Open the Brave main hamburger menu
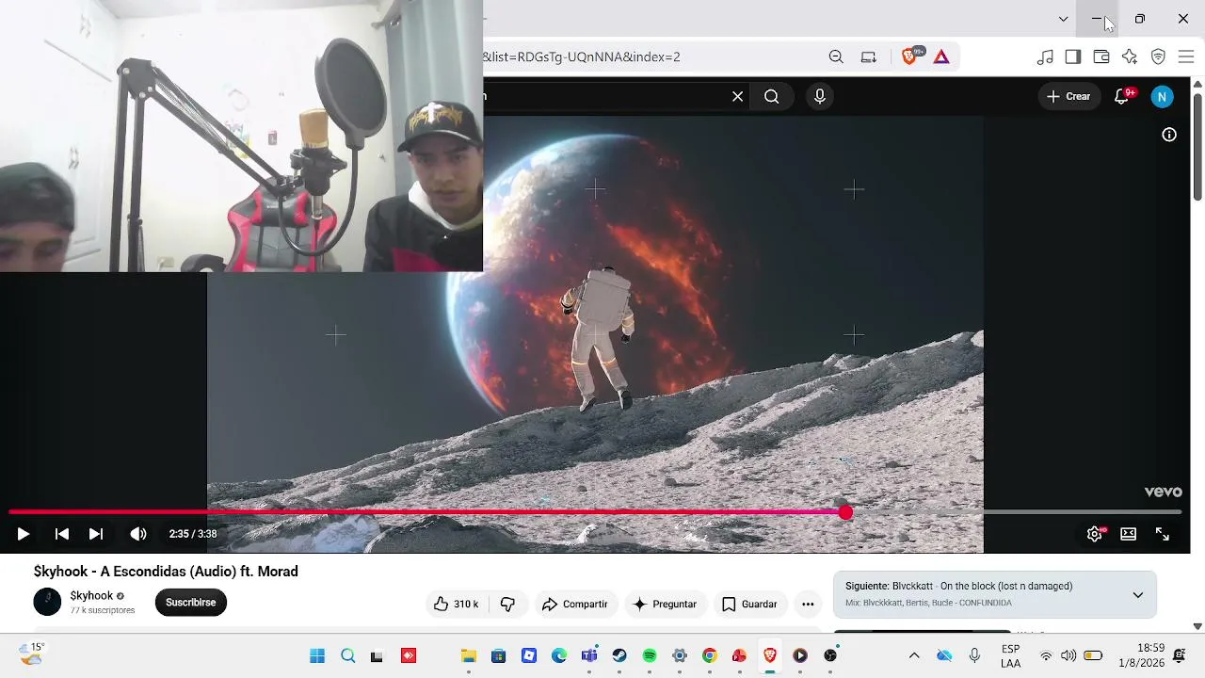 click(1186, 56)
